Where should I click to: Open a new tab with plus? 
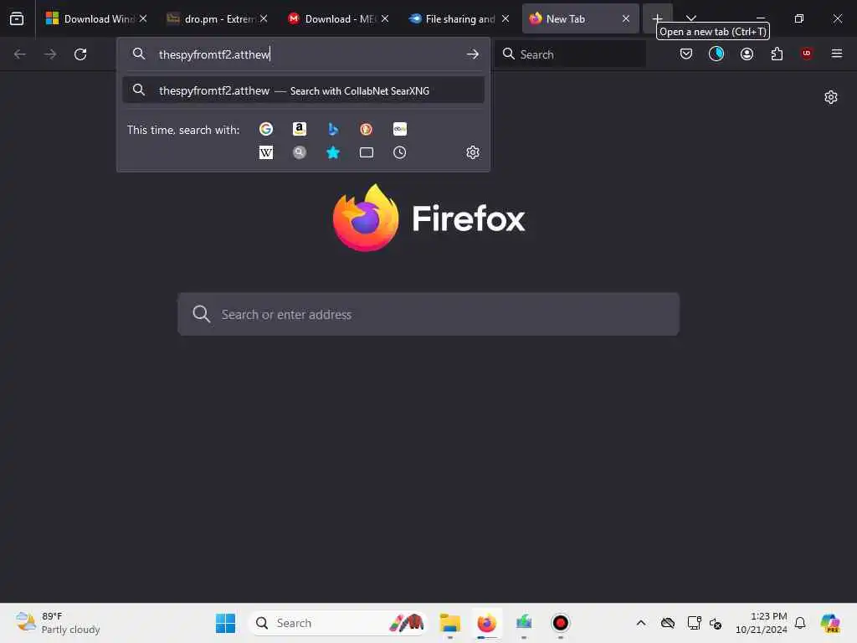658,18
